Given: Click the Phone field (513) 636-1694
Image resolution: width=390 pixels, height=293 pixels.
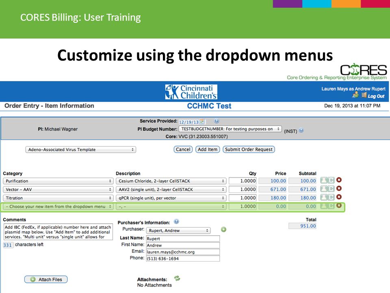Looking at the screenshot, I should coord(183,259).
